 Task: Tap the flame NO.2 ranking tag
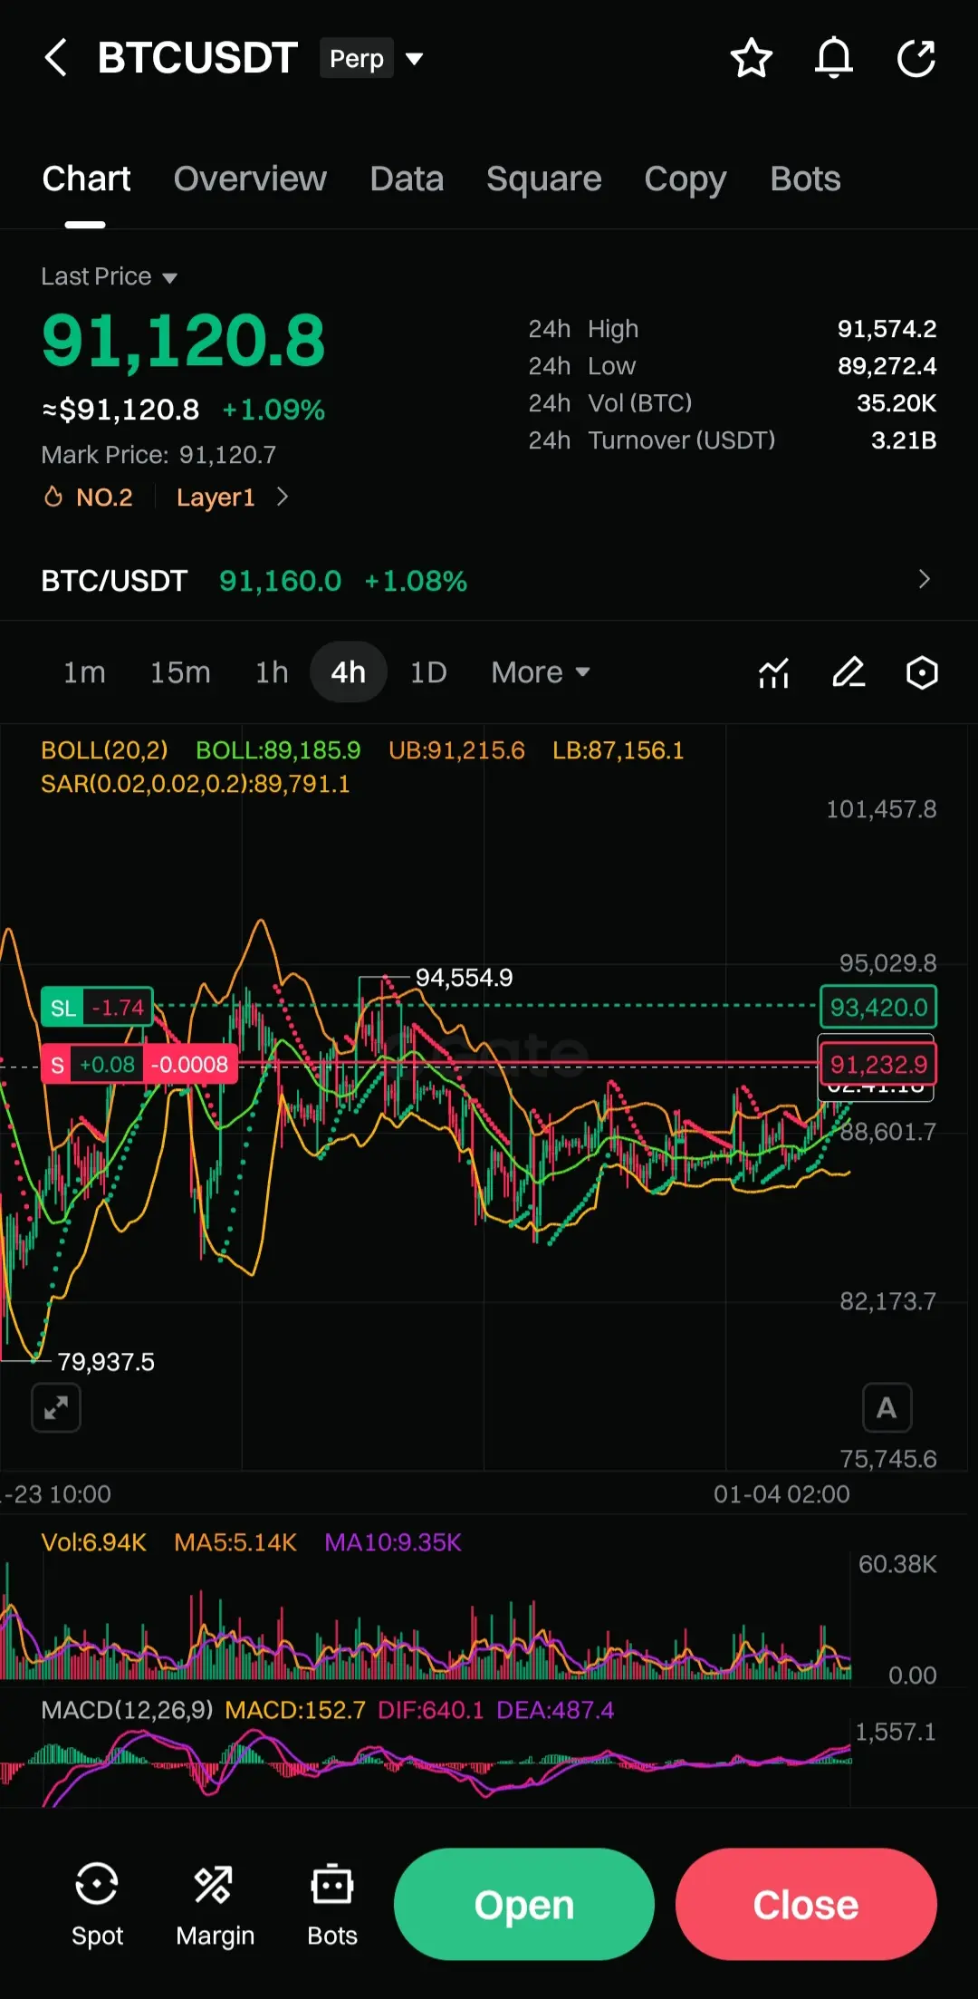click(x=89, y=497)
